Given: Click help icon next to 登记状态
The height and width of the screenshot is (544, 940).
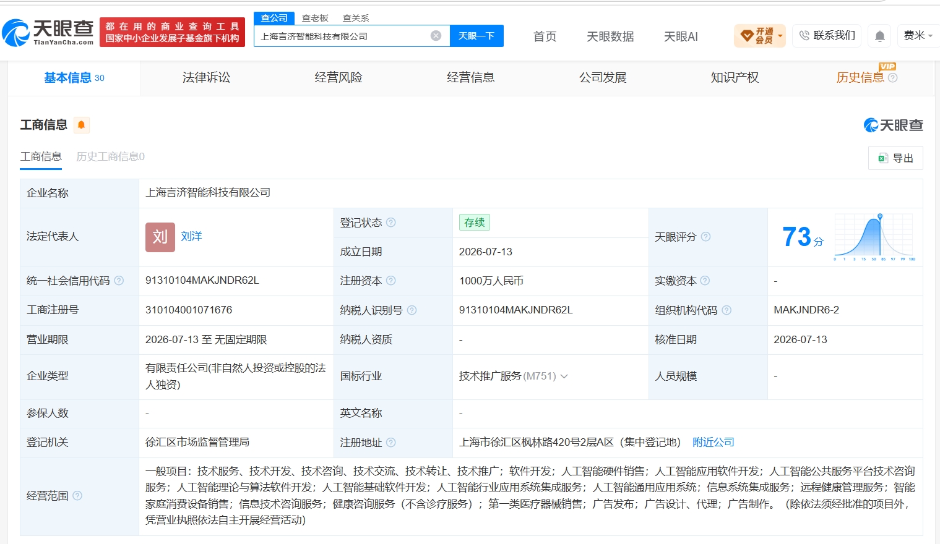Looking at the screenshot, I should pyautogui.click(x=390, y=223).
